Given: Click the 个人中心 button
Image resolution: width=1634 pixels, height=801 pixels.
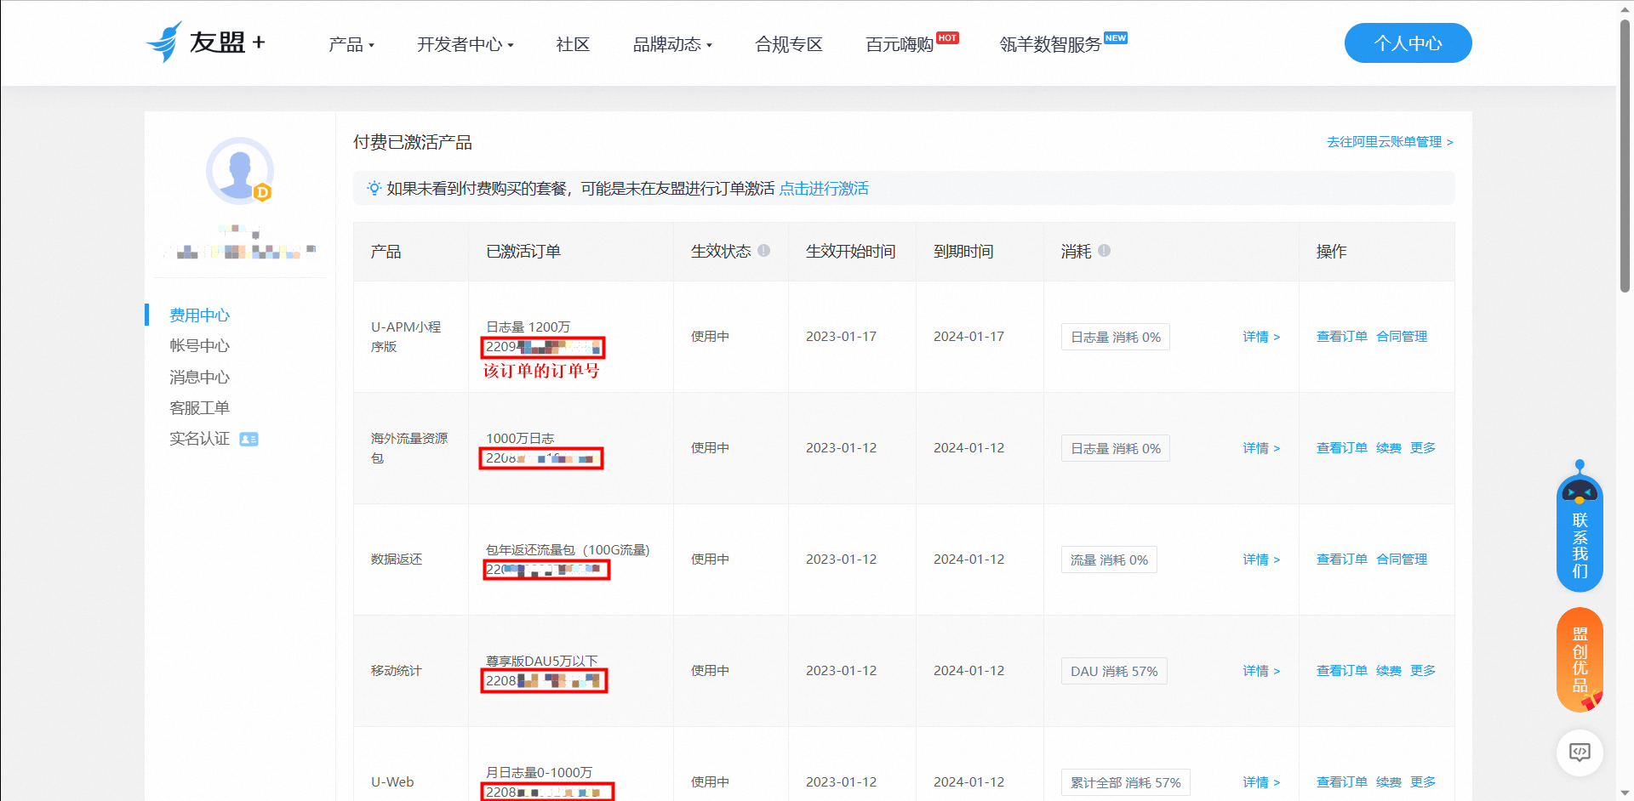Looking at the screenshot, I should (x=1408, y=43).
